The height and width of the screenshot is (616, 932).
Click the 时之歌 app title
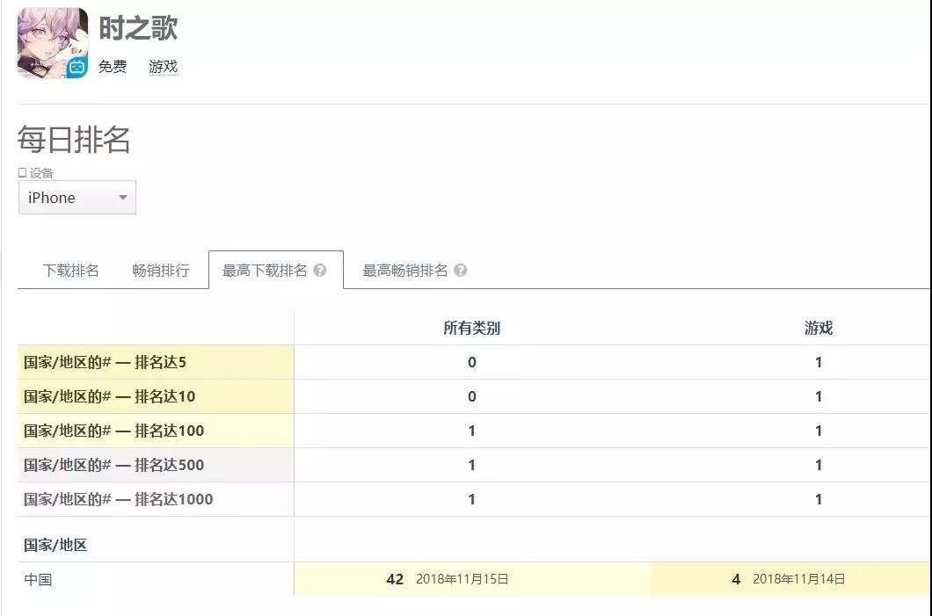138,28
